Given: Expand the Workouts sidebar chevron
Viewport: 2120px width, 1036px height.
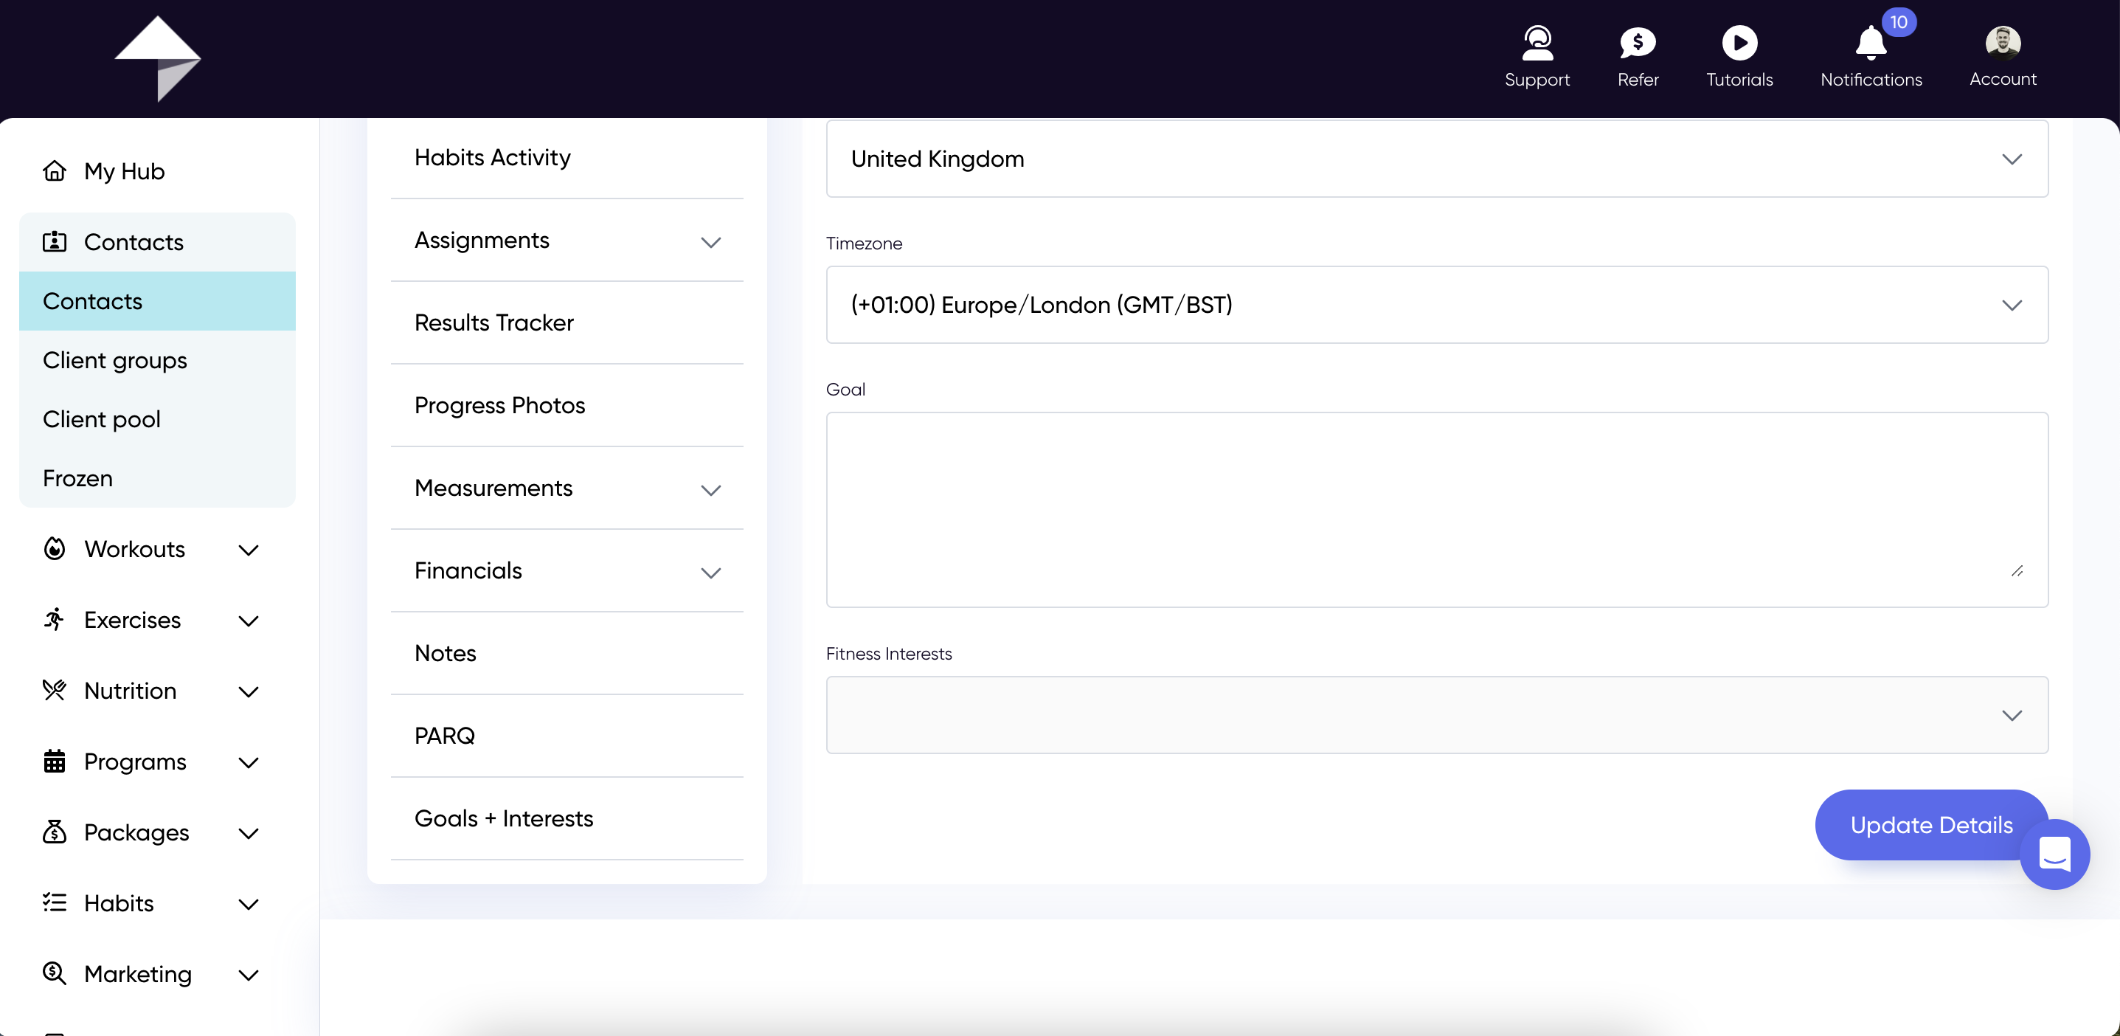Looking at the screenshot, I should tap(248, 550).
